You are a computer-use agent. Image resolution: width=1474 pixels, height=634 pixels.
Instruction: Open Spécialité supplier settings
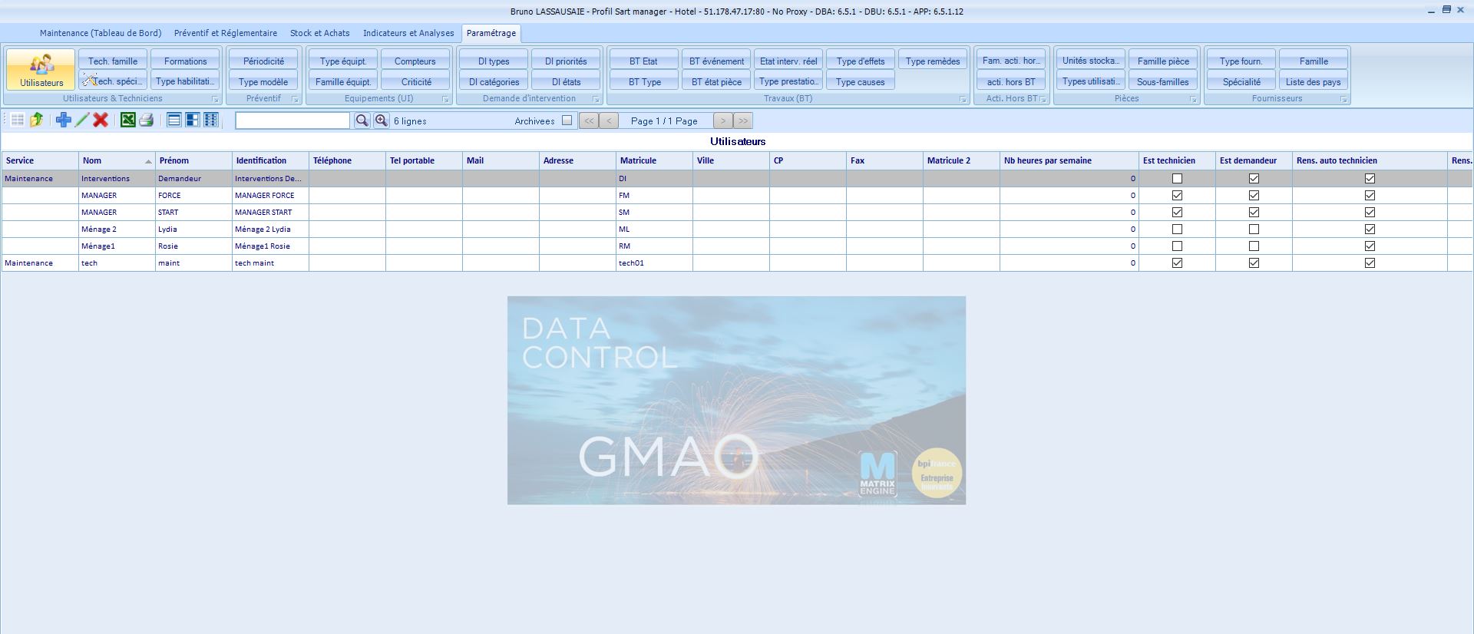click(x=1241, y=81)
